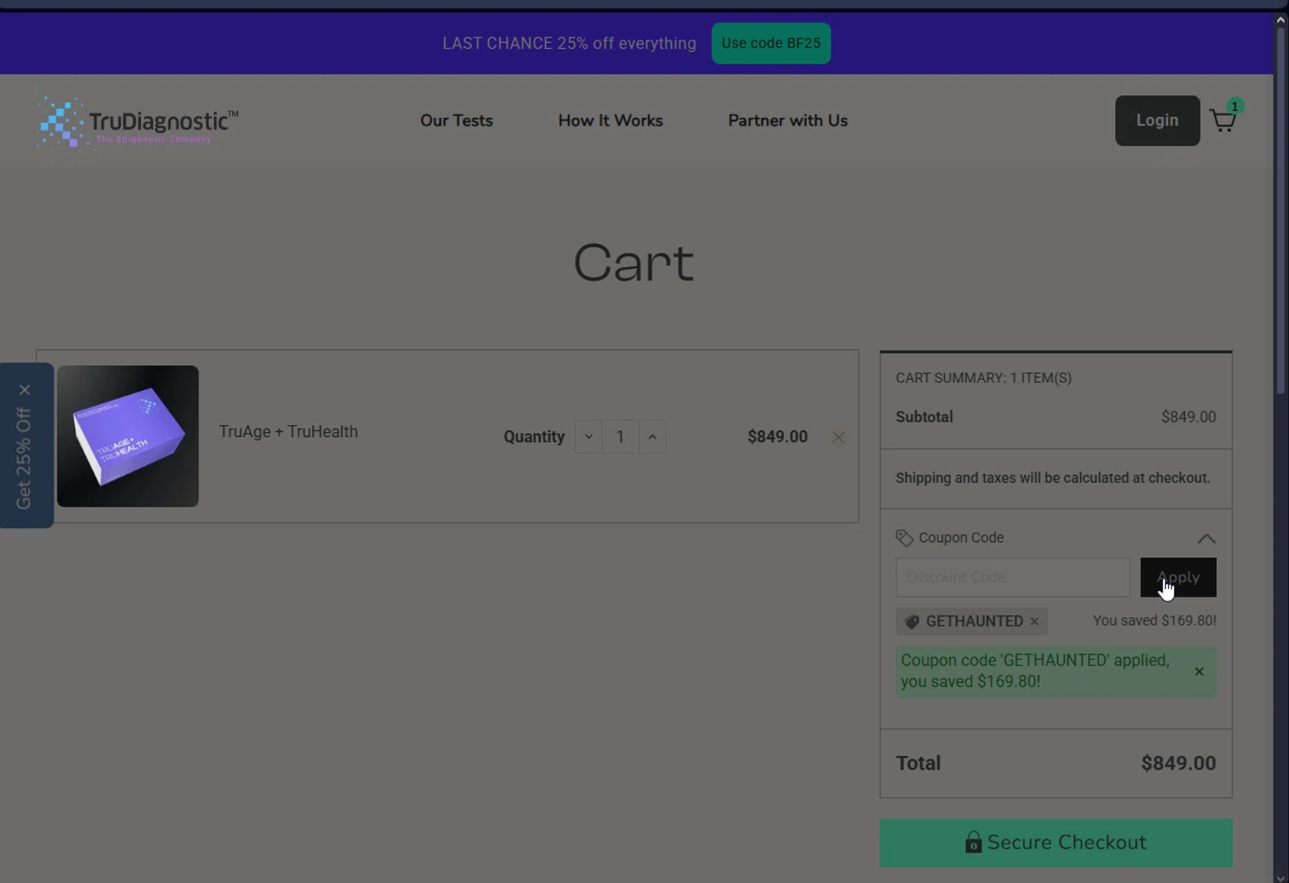Viewport: 1289px width, 883px height.
Task: Click the page vertical scrollbar
Action: pos(1280,210)
